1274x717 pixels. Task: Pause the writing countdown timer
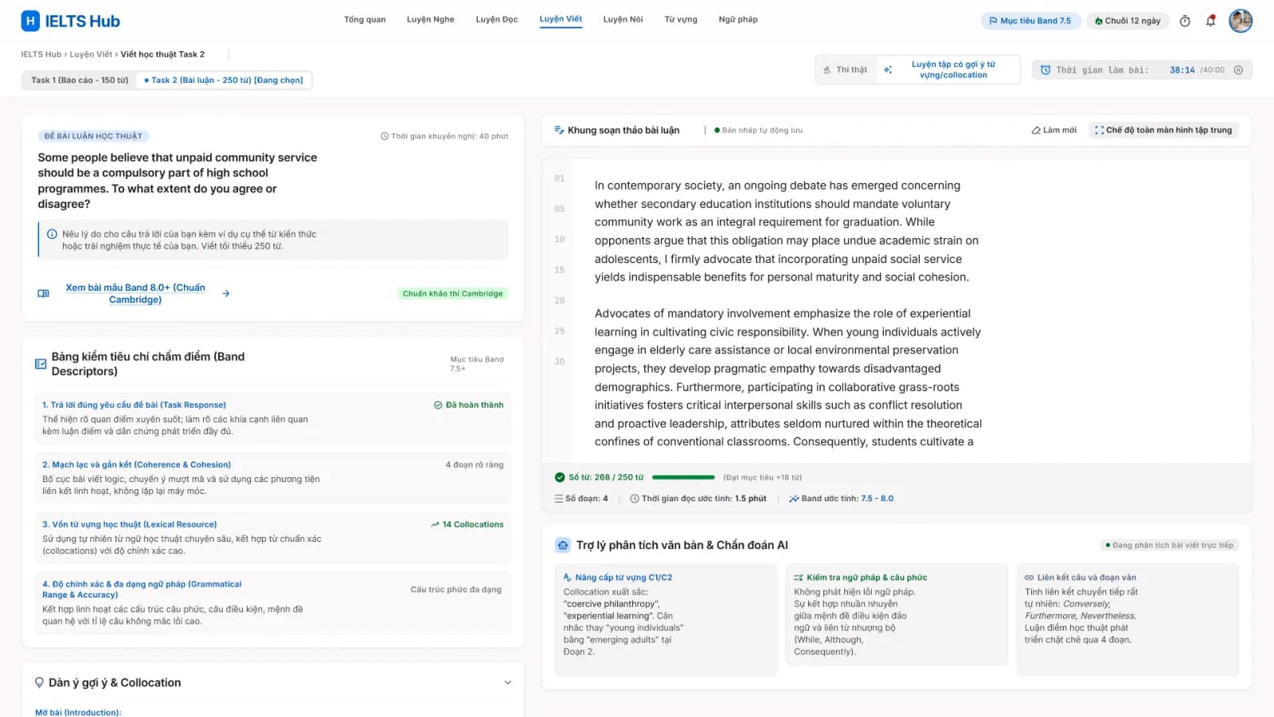click(1238, 70)
